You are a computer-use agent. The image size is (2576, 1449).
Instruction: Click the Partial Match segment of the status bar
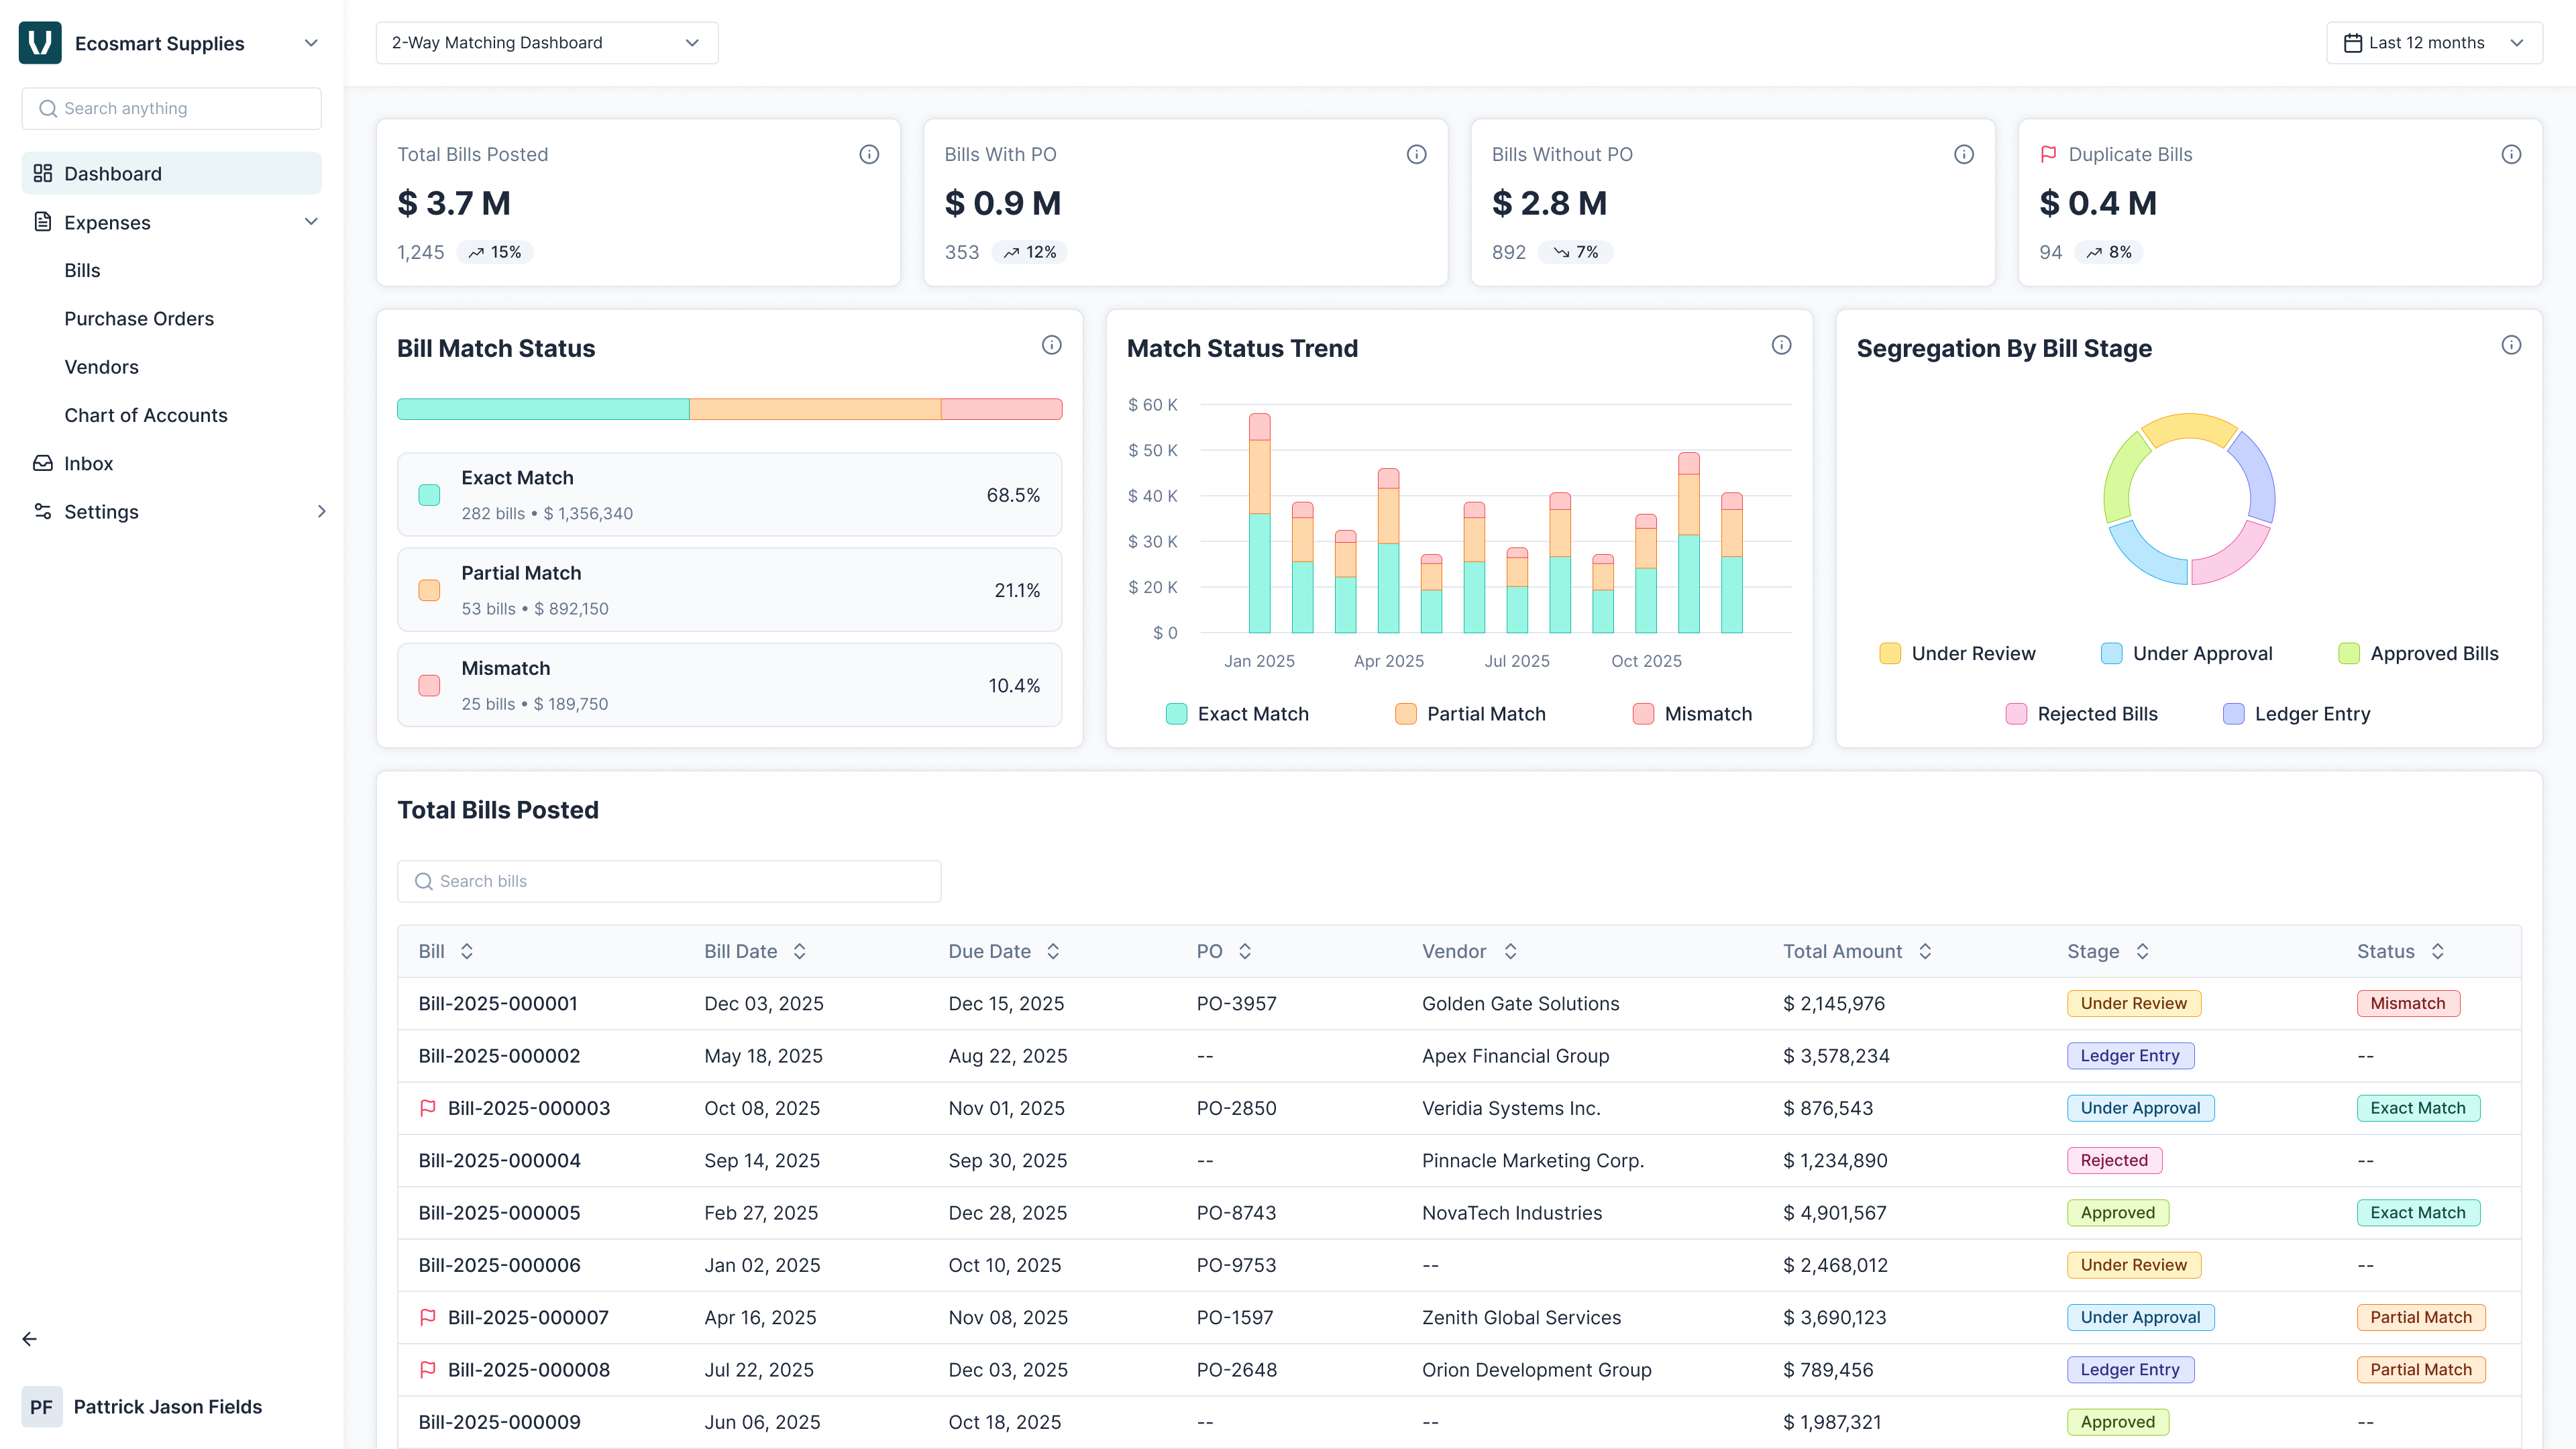coord(814,409)
